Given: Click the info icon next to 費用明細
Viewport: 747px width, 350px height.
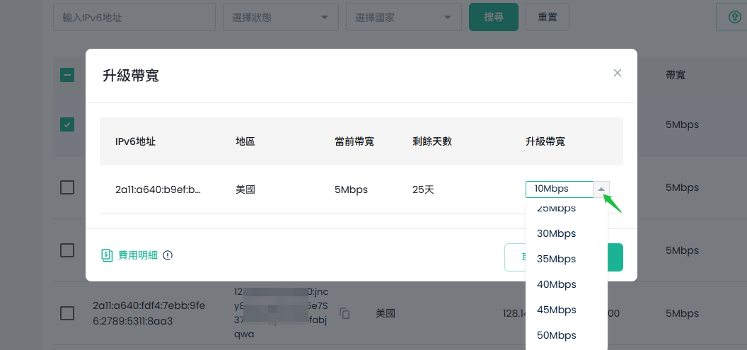Looking at the screenshot, I should point(168,255).
